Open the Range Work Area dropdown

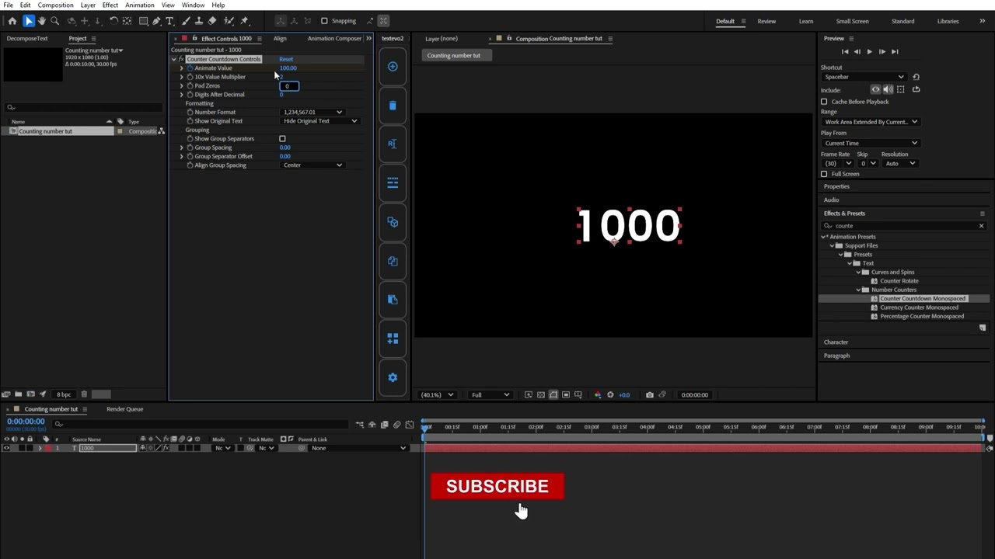[x=871, y=122]
